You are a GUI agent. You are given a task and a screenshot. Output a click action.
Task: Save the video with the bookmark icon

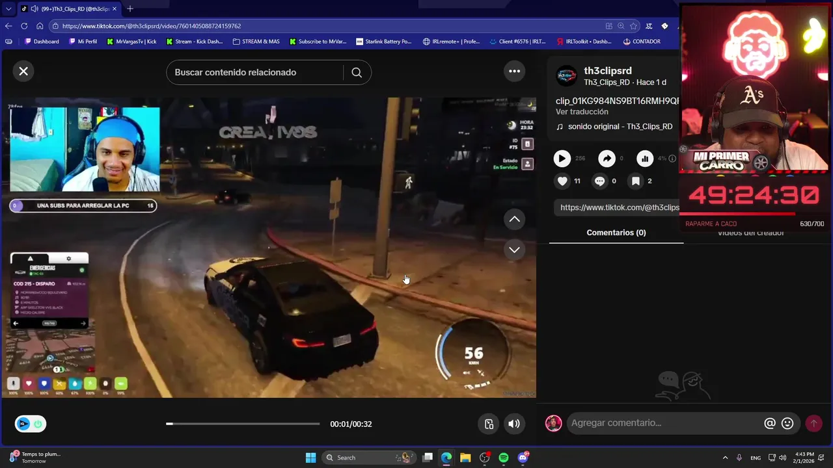tap(636, 181)
